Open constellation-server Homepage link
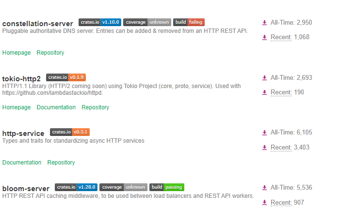 [x=16, y=53]
